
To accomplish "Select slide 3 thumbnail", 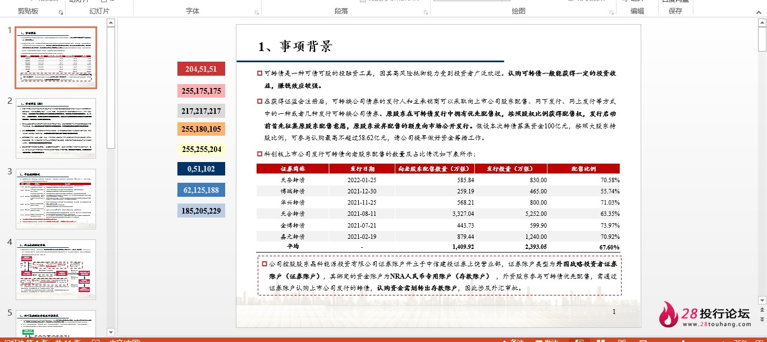I will pos(56,198).
